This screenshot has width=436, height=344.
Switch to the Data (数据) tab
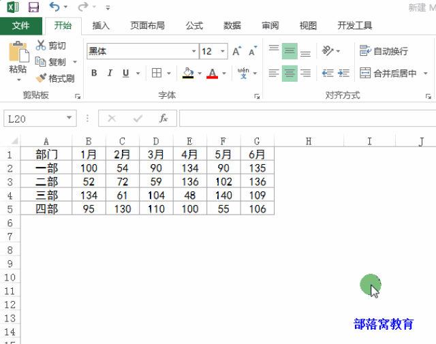pos(232,26)
